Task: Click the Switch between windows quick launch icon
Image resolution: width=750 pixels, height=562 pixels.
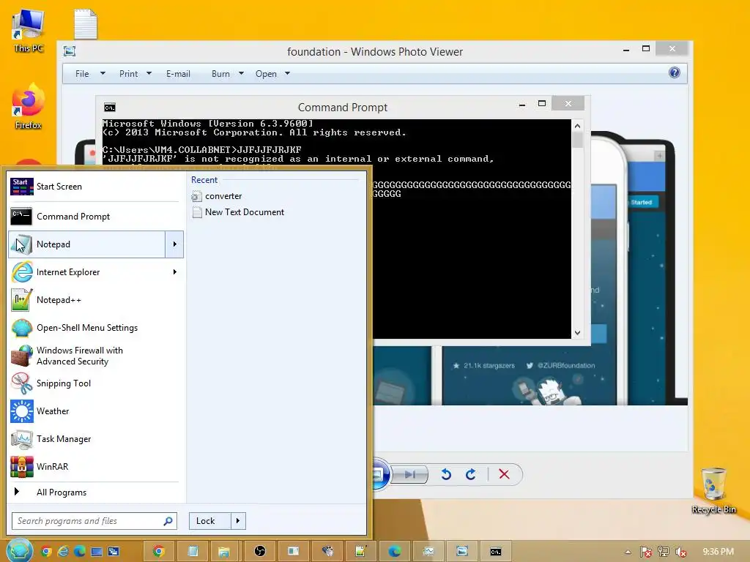Action: coord(114,552)
